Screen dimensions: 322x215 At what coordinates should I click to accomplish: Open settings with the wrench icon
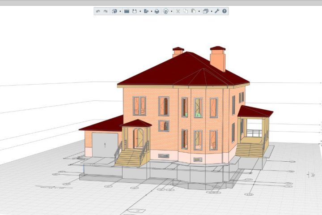tap(217, 11)
